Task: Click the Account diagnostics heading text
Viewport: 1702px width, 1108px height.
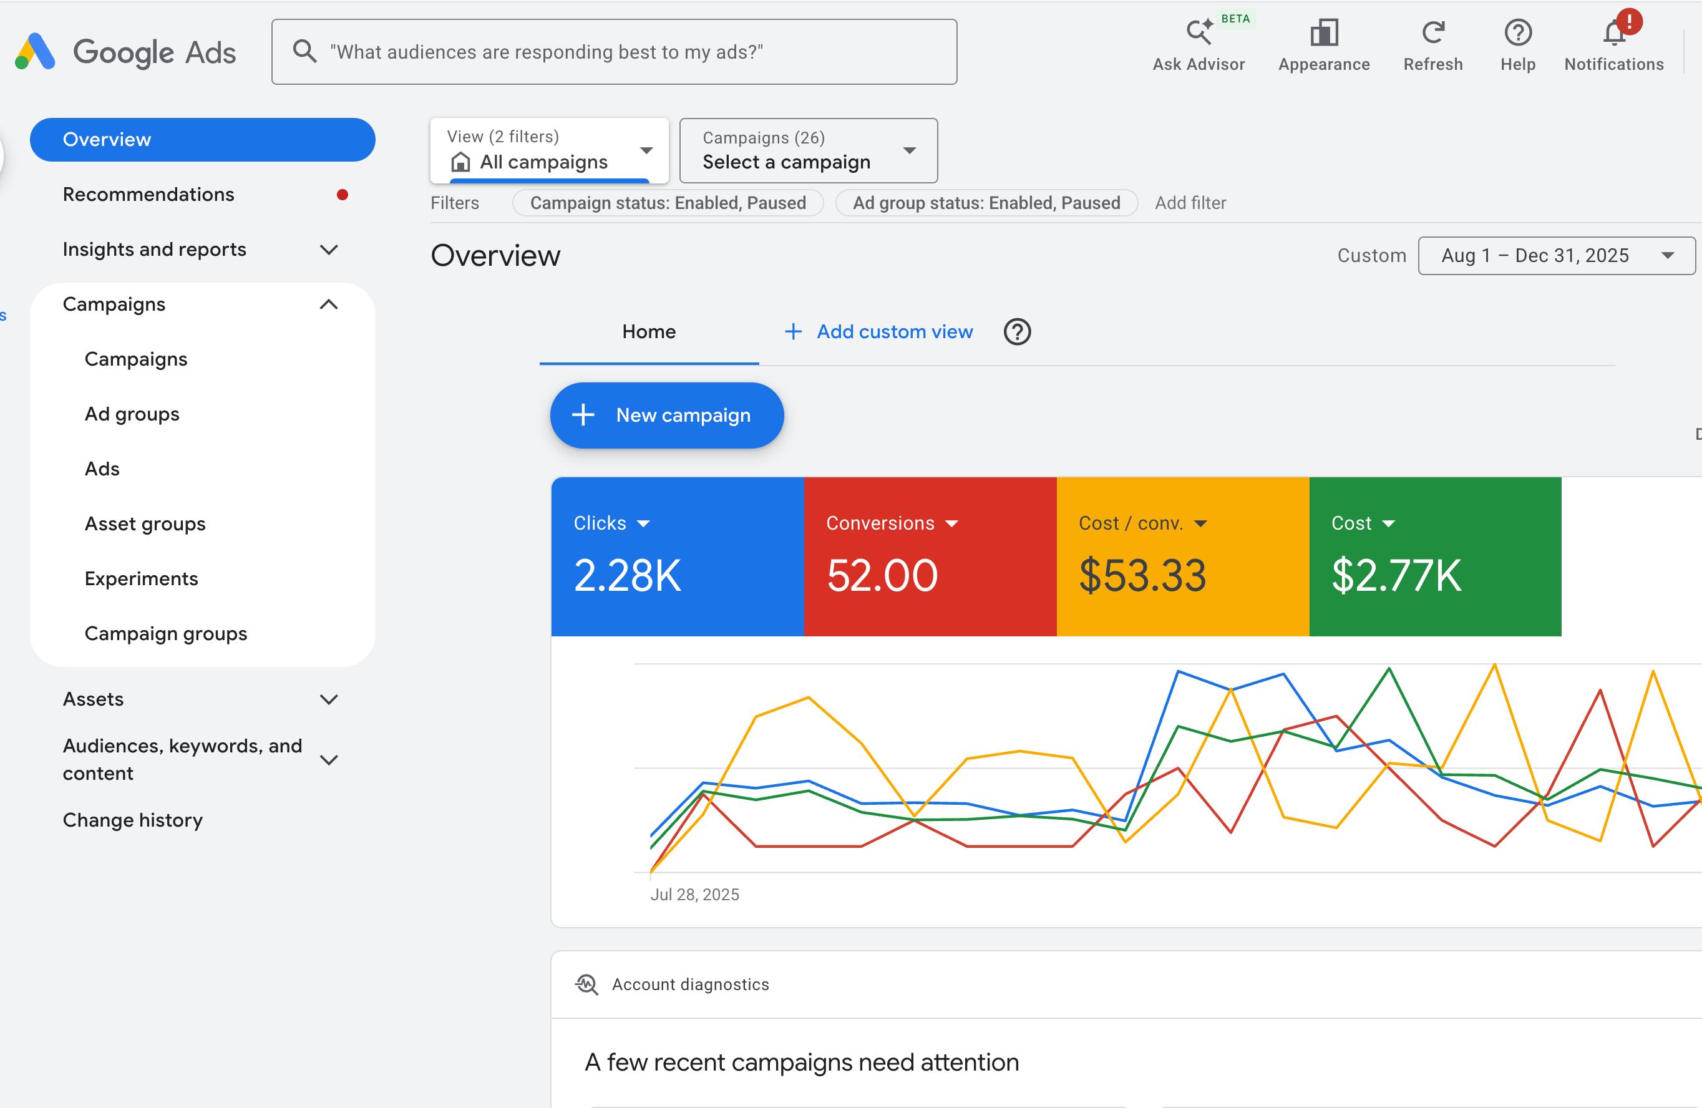Action: pos(690,984)
